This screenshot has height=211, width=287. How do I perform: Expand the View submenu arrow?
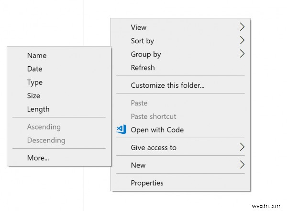pos(242,27)
